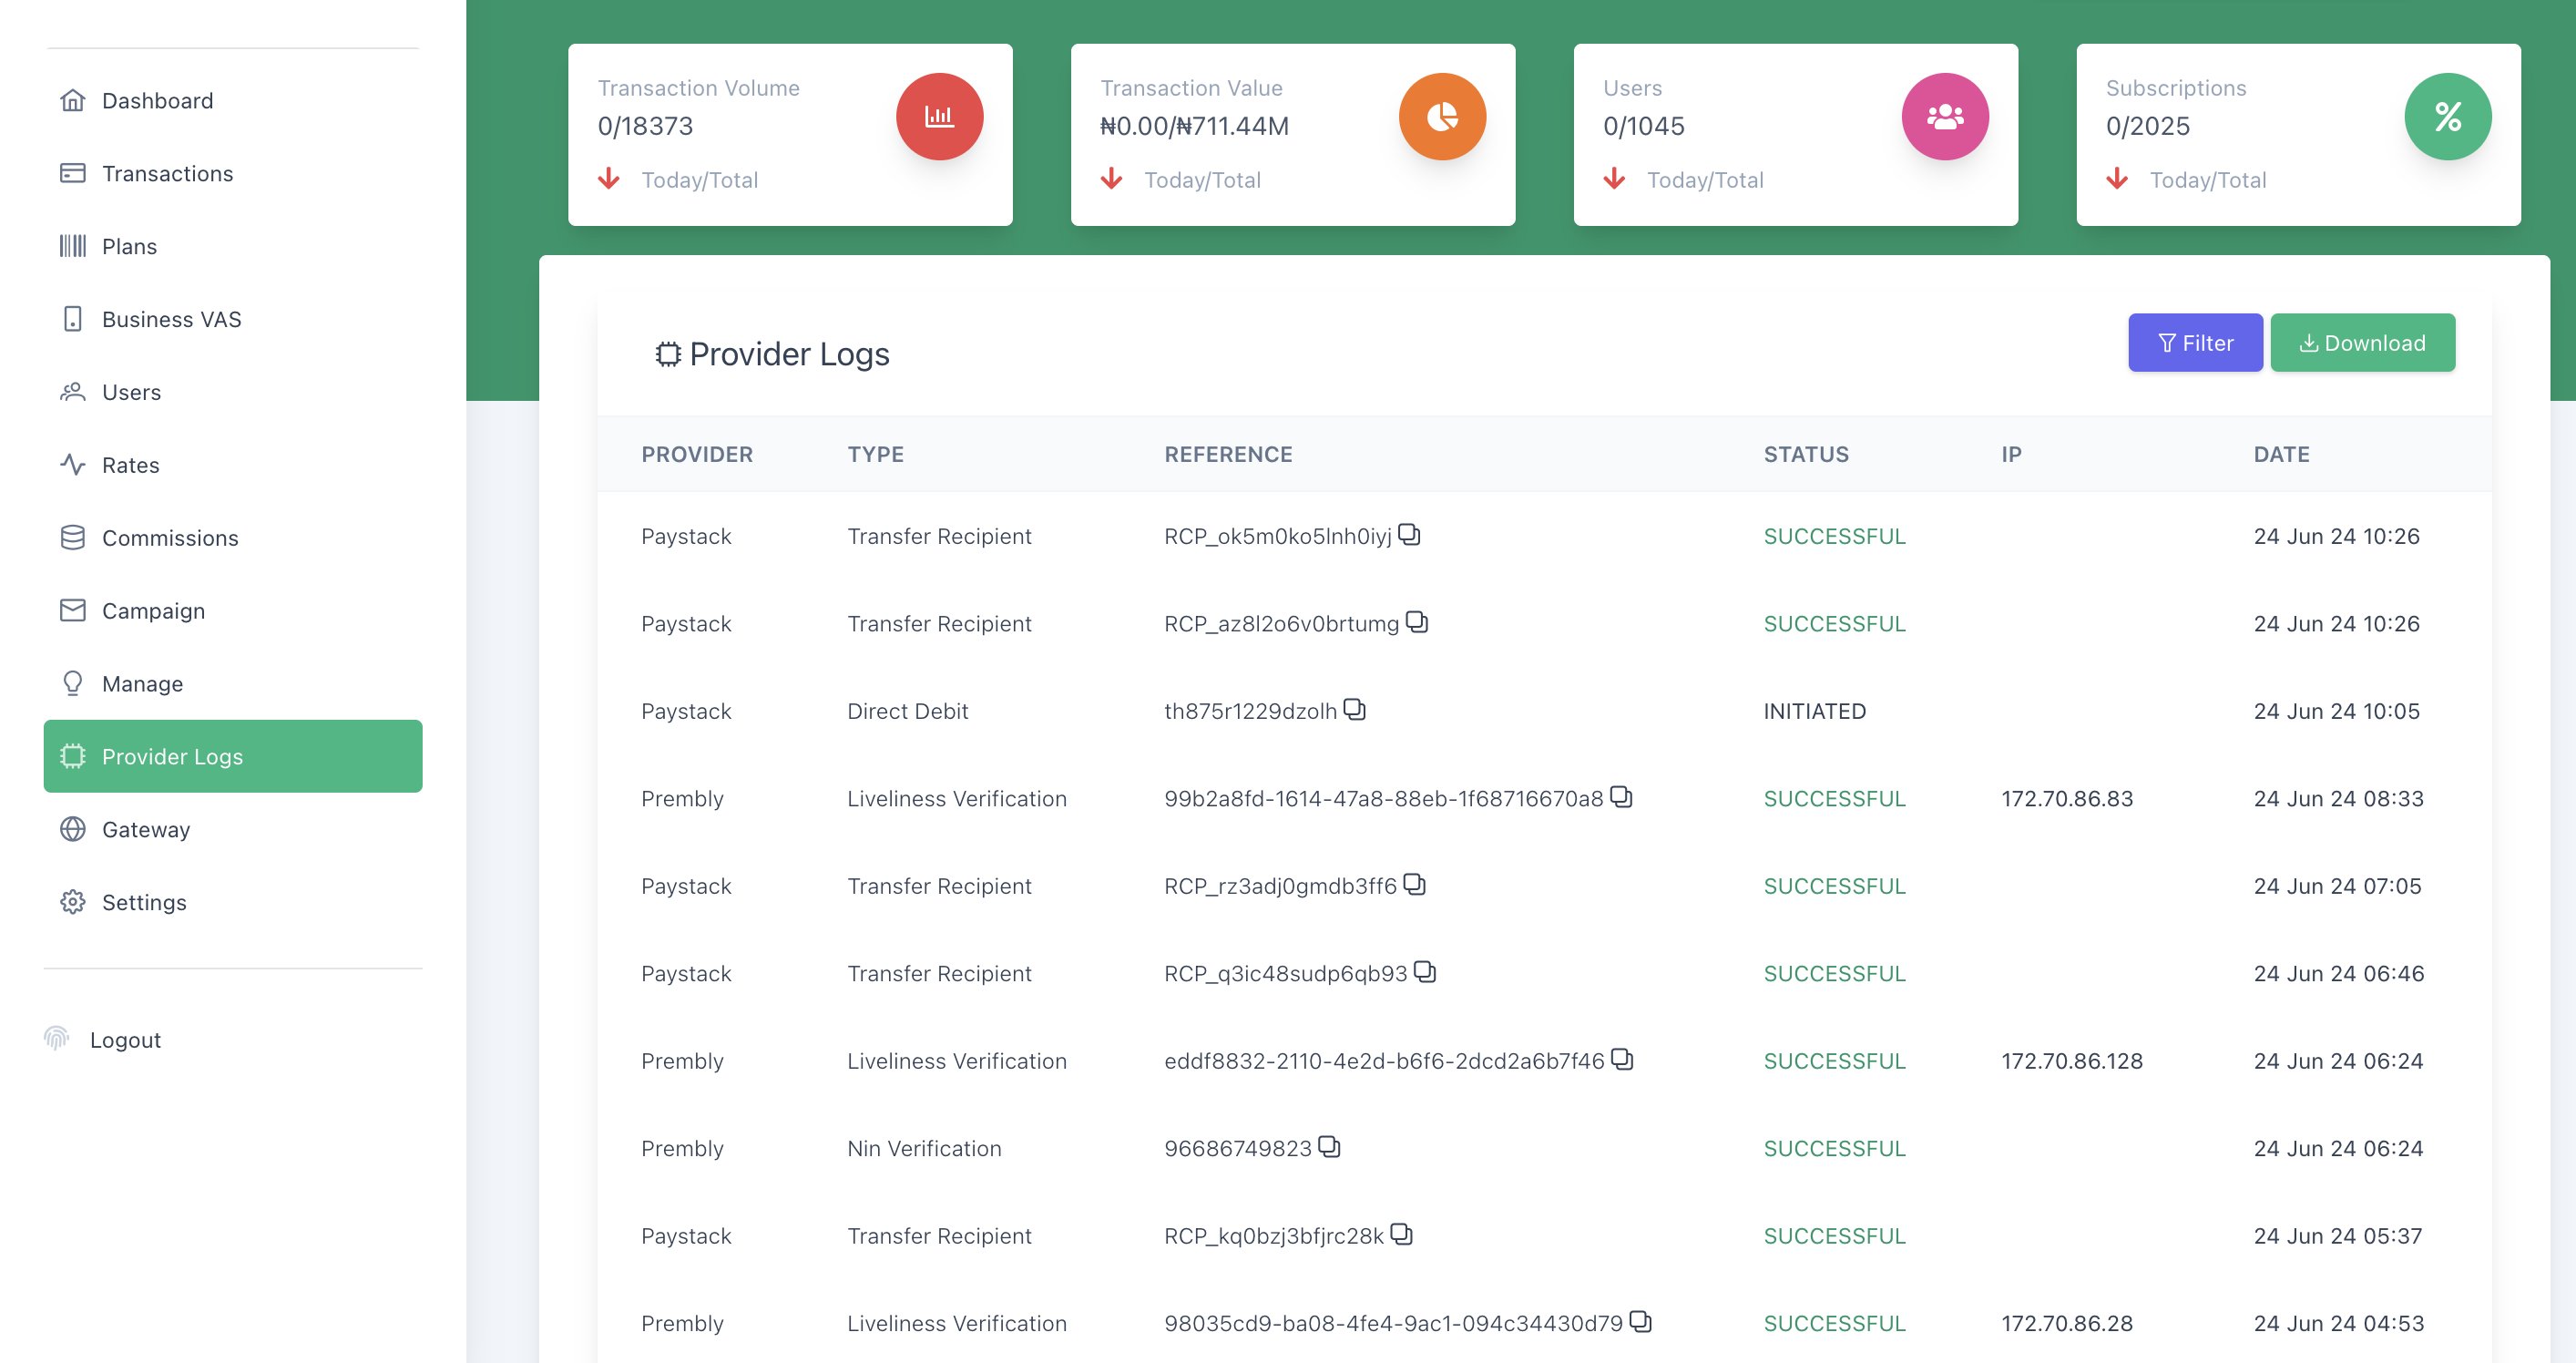Click the red bar chart Transaction Volume icon
The image size is (2576, 1363).
pos(939,117)
